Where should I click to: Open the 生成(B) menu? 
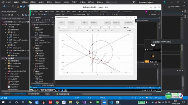41,2
